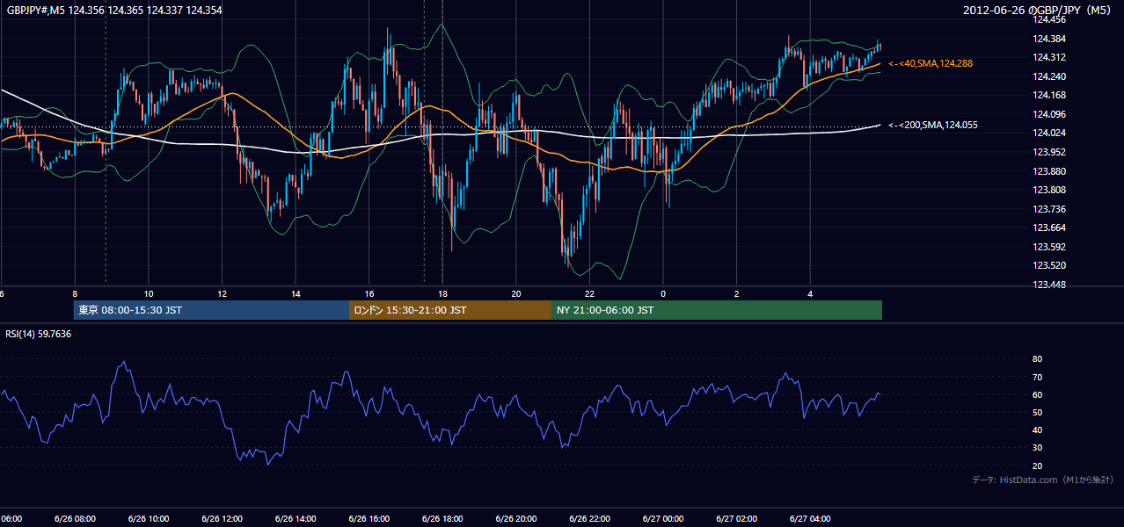This screenshot has width=1124, height=527.
Task: Click the bottom date label 6/26 20:00
Action: pos(516,519)
